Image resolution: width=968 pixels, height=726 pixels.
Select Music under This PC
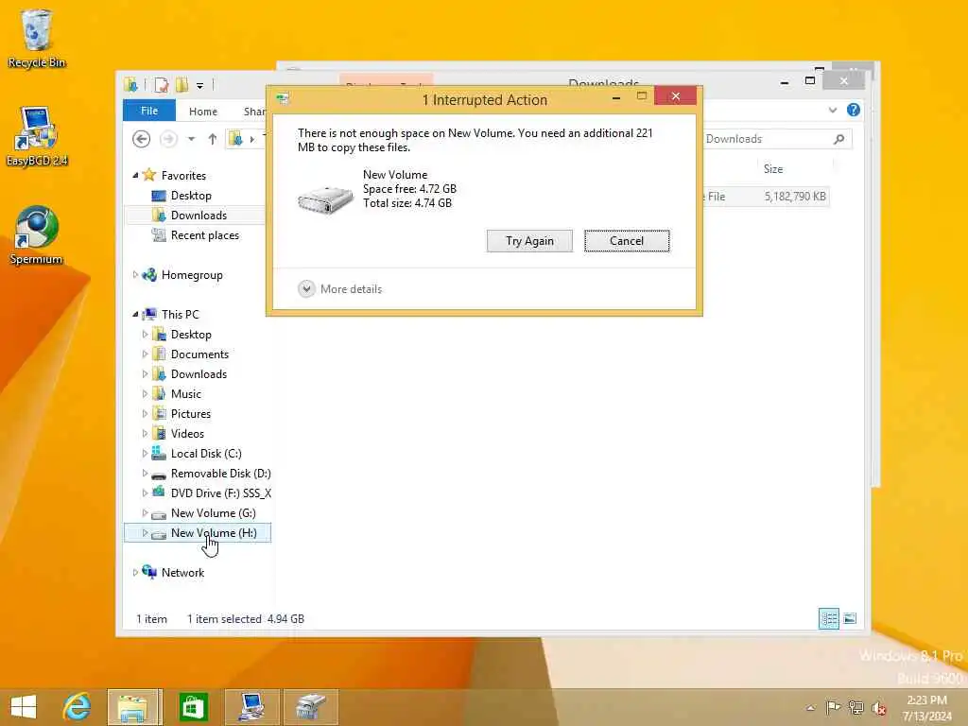pos(186,394)
